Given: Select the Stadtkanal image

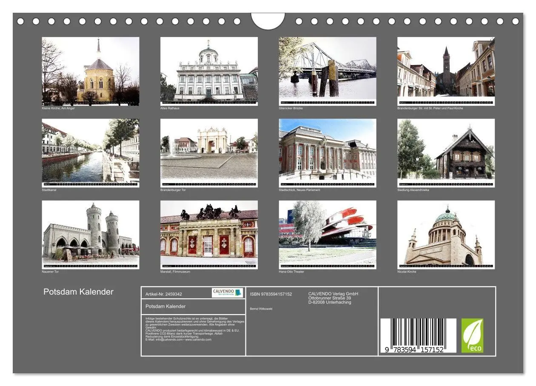Looking at the screenshot, I should 91,153.
